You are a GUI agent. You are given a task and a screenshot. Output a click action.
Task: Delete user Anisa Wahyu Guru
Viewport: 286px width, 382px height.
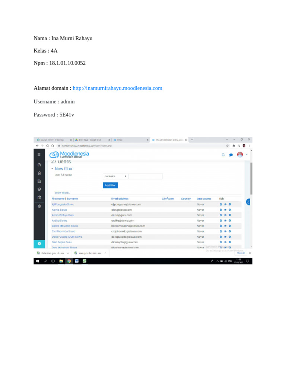pyautogui.click(x=220, y=215)
